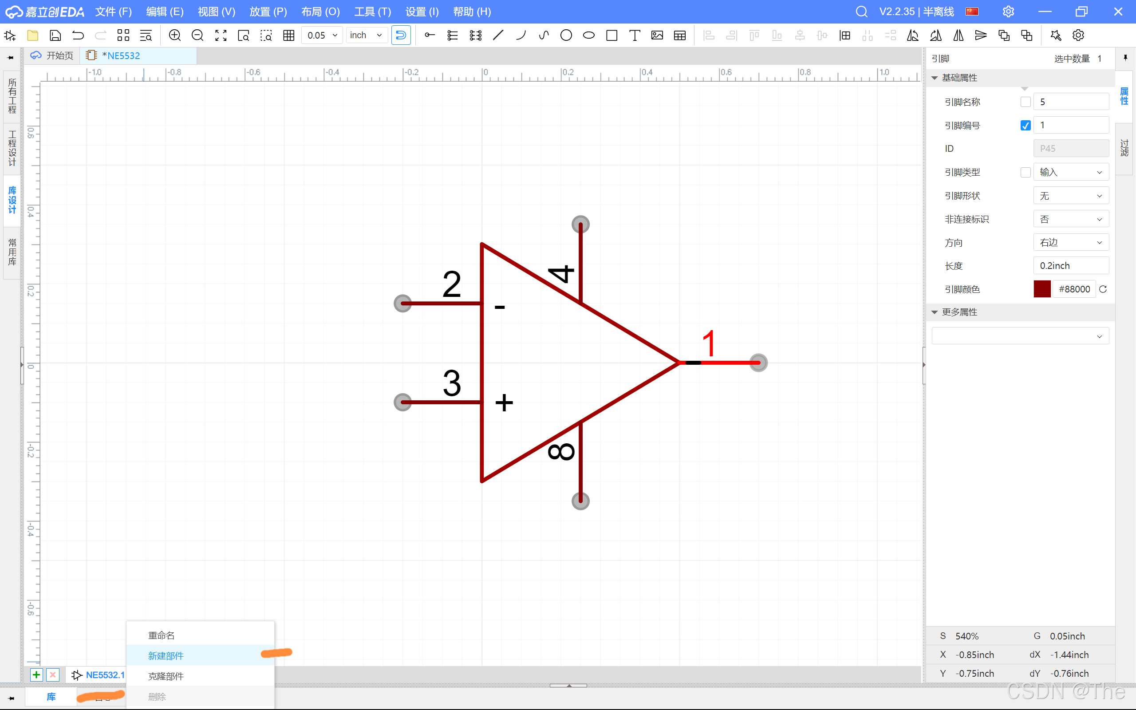The height and width of the screenshot is (710, 1136).
Task: Click the insert image tool icon
Action: [x=657, y=35]
